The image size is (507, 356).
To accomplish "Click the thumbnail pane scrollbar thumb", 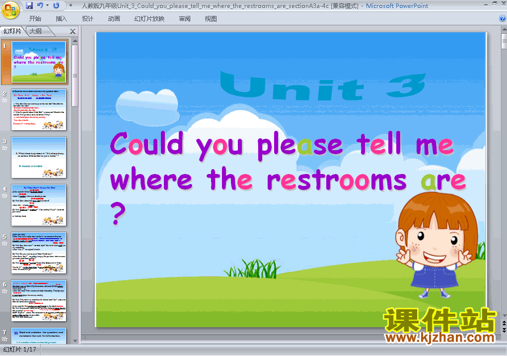I will click(x=75, y=76).
